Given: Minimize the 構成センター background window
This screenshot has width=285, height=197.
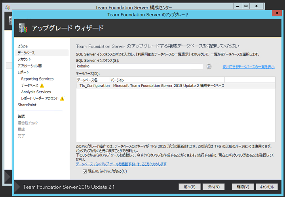Looking at the screenshot, I should click(237, 6).
